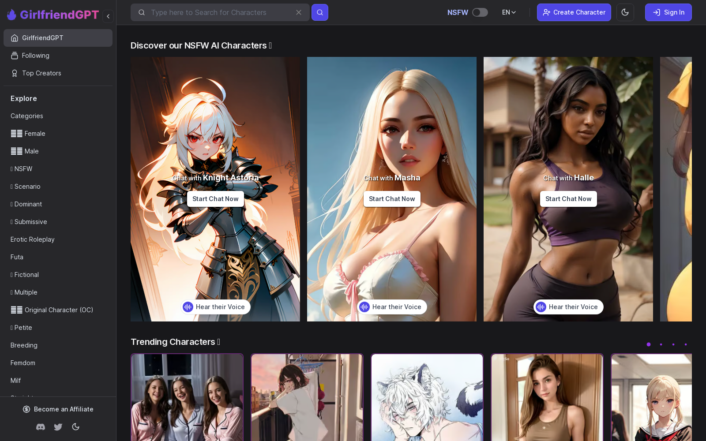Focus the character search field
The width and height of the screenshot is (706, 441).
pos(220,12)
